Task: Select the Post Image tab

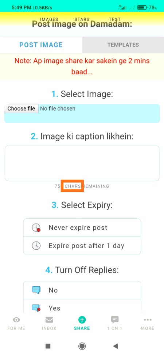Action: tap(41, 45)
